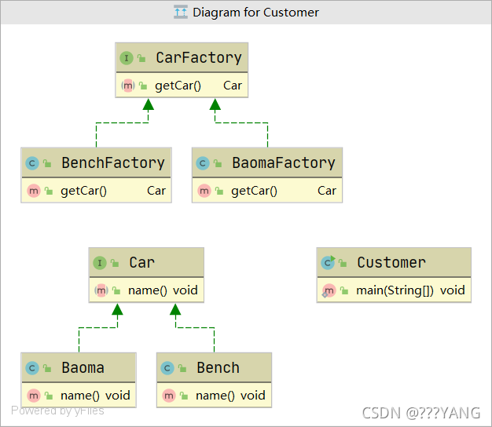Click the diagram icon beside the title
The width and height of the screenshot is (492, 427).
[181, 13]
